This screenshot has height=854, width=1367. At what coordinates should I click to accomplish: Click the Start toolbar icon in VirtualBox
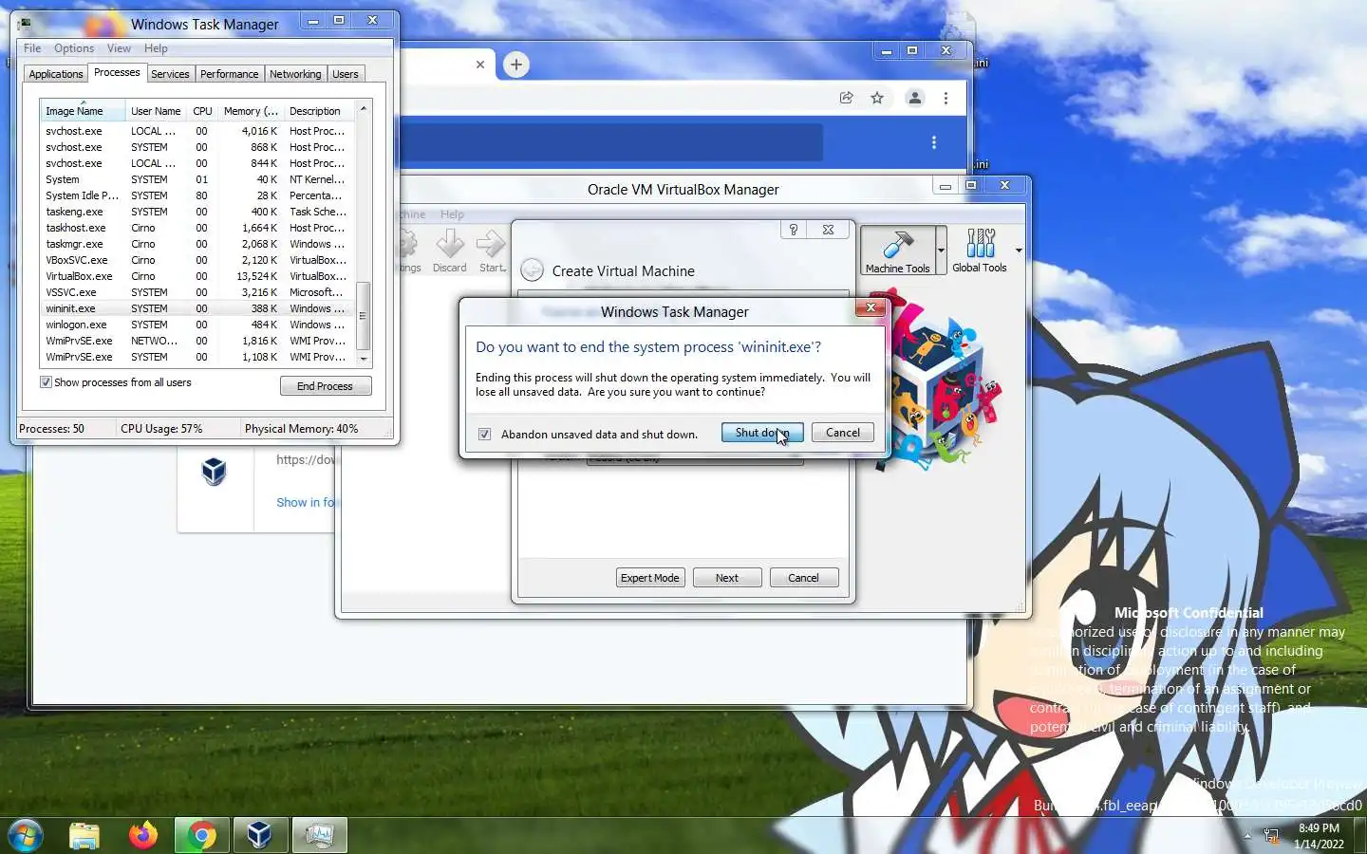(x=492, y=251)
